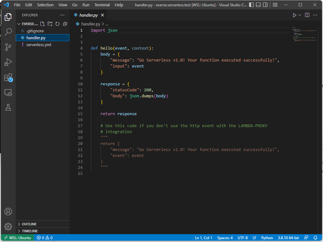Split the editor to the right
323x242 pixels.
click(307, 15)
